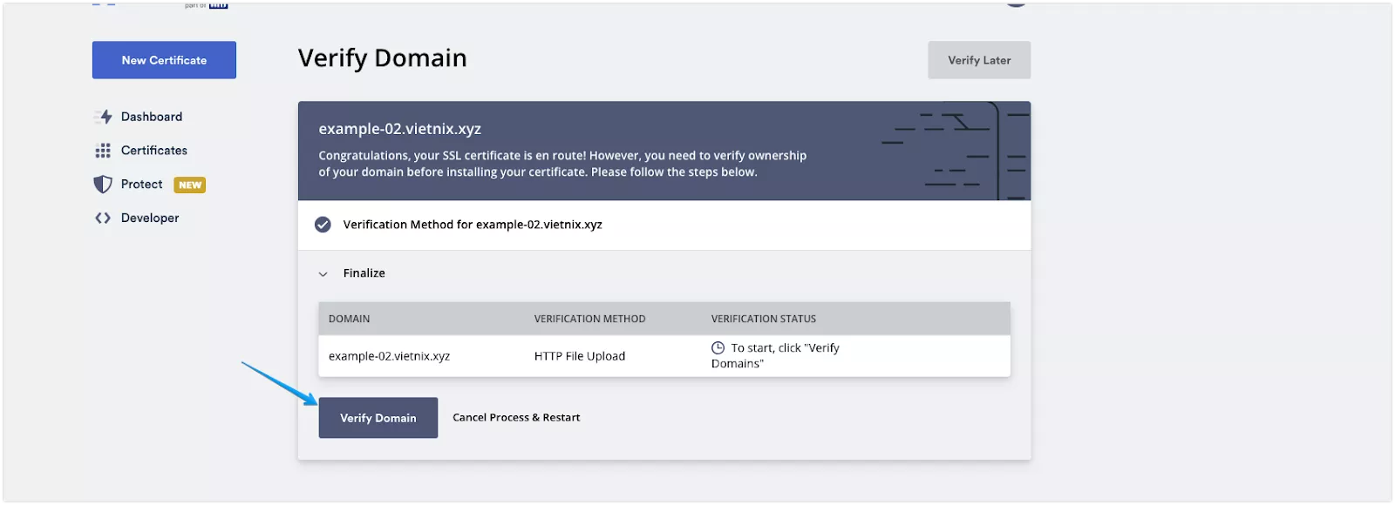Click the Developer code brackets icon
1395x505 pixels.
103,219
